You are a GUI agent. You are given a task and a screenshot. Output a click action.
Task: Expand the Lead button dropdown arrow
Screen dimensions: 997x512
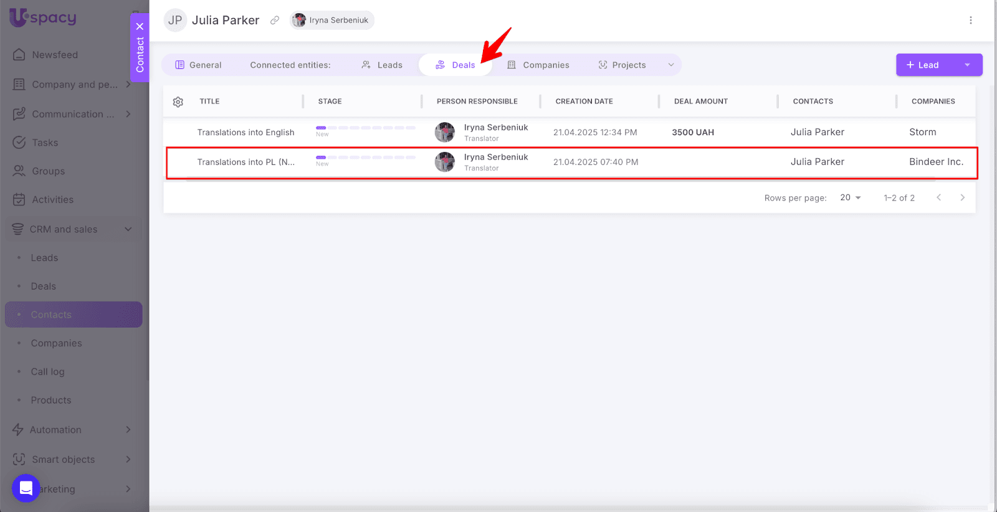click(x=967, y=65)
